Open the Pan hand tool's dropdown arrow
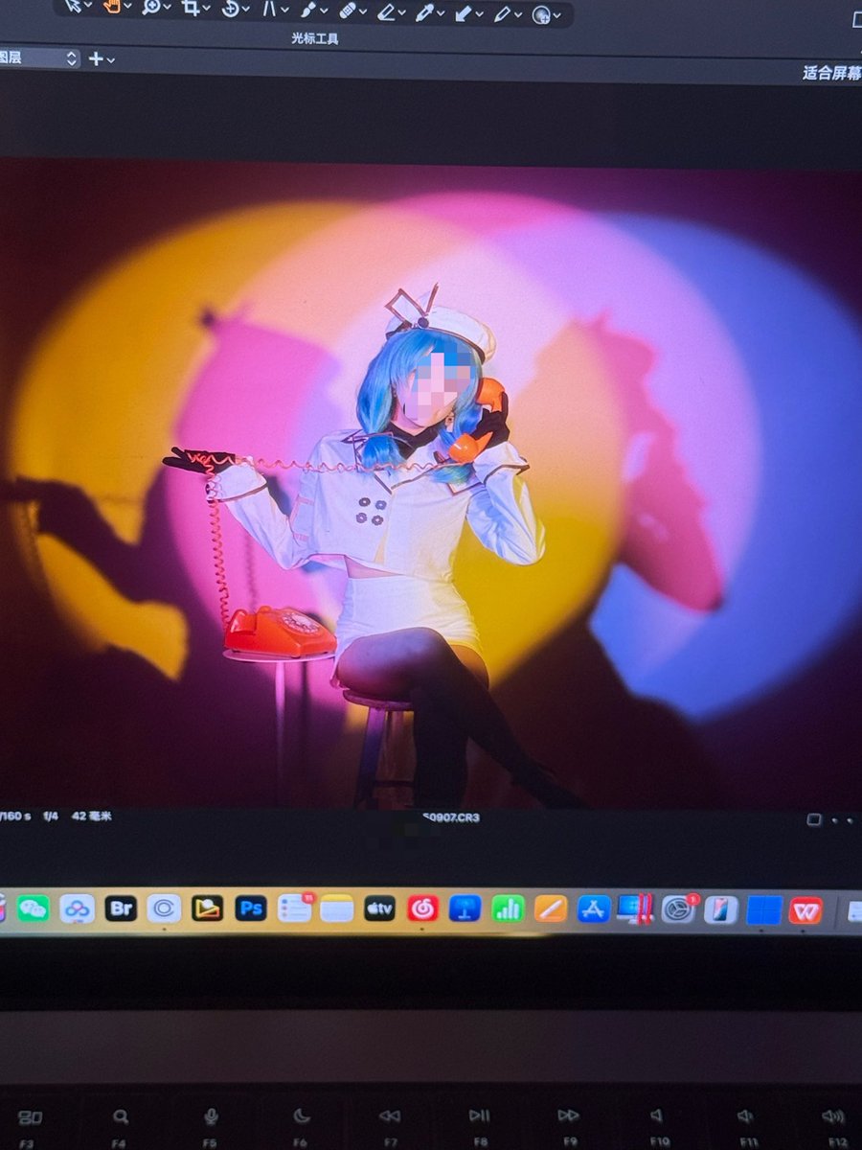The height and width of the screenshot is (1150, 862). coord(127,8)
